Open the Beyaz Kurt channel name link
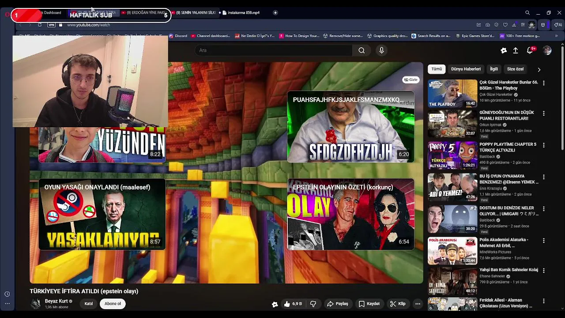The width and height of the screenshot is (565, 318). point(56,301)
